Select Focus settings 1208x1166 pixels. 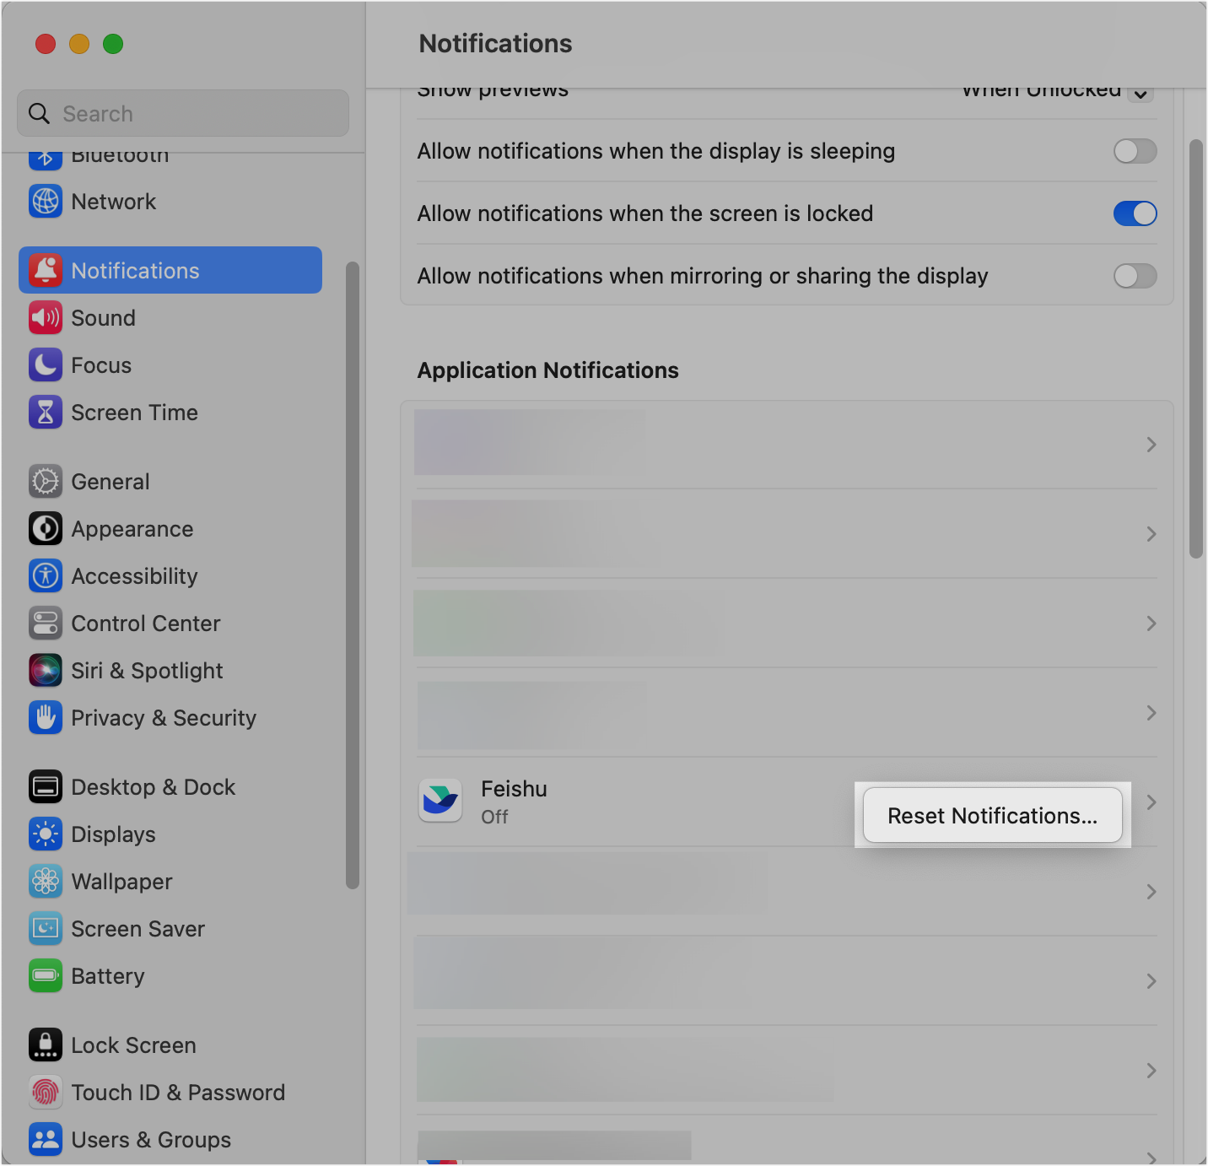pyautogui.click(x=100, y=364)
